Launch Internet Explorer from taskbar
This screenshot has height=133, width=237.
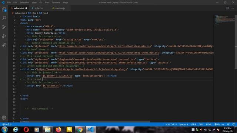(15, 130)
